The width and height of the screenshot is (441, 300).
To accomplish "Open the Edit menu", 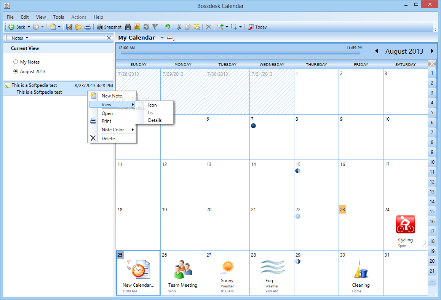I will pos(25,17).
